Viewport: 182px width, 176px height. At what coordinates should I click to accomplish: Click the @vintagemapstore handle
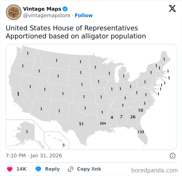pyautogui.click(x=47, y=15)
